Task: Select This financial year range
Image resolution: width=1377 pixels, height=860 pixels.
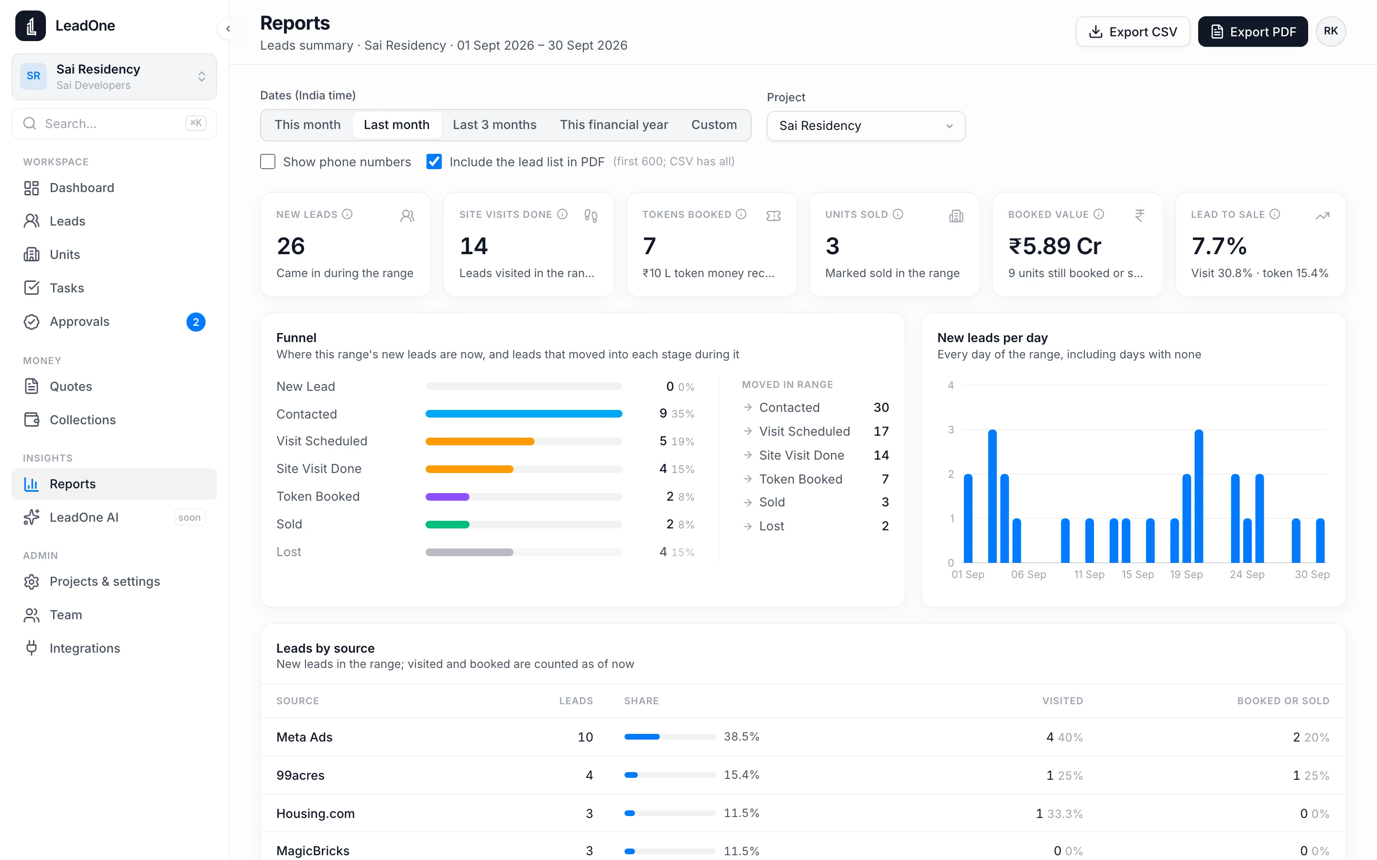Action: pyautogui.click(x=613, y=125)
